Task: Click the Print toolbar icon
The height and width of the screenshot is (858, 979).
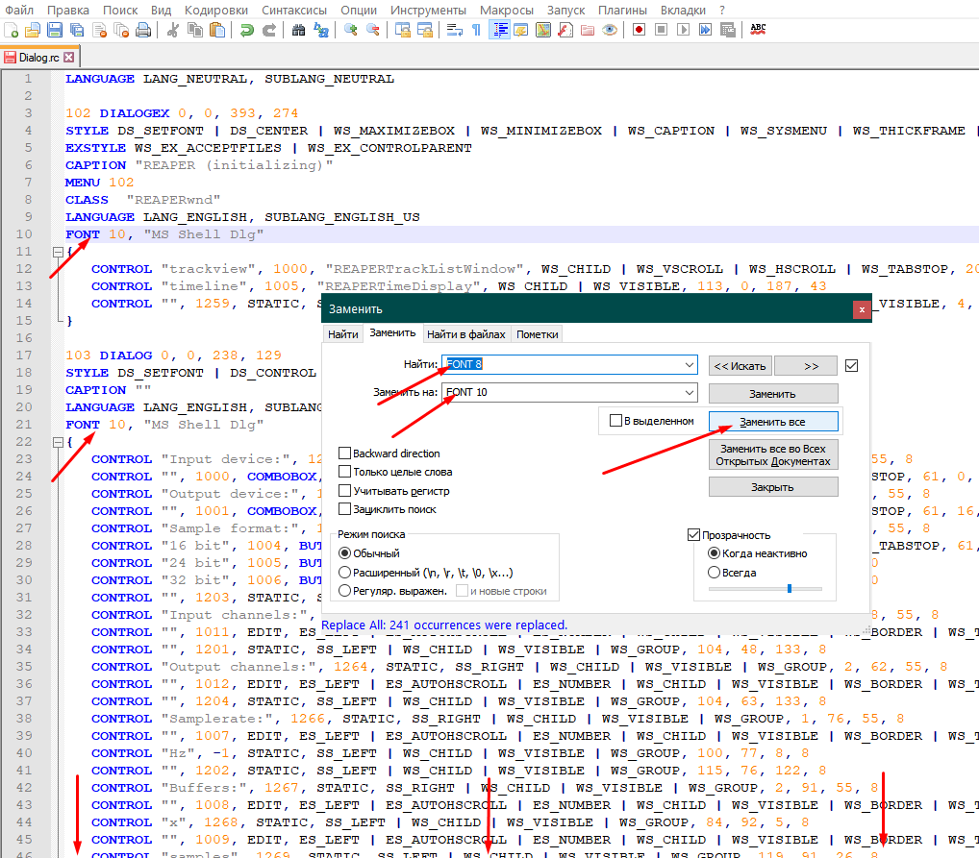Action: (143, 30)
